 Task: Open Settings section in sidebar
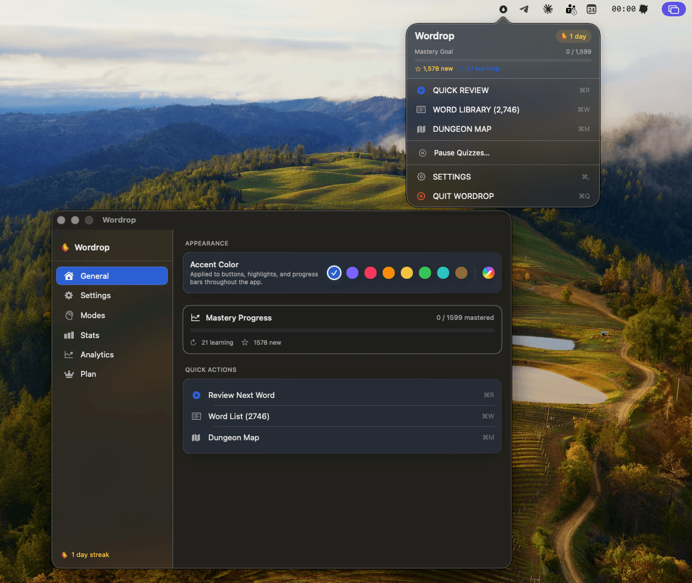click(x=112, y=296)
